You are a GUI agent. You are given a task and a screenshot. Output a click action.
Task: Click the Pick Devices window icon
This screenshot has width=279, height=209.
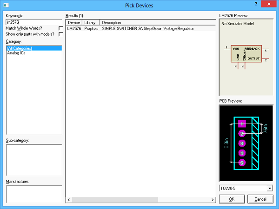(x=6, y=5)
